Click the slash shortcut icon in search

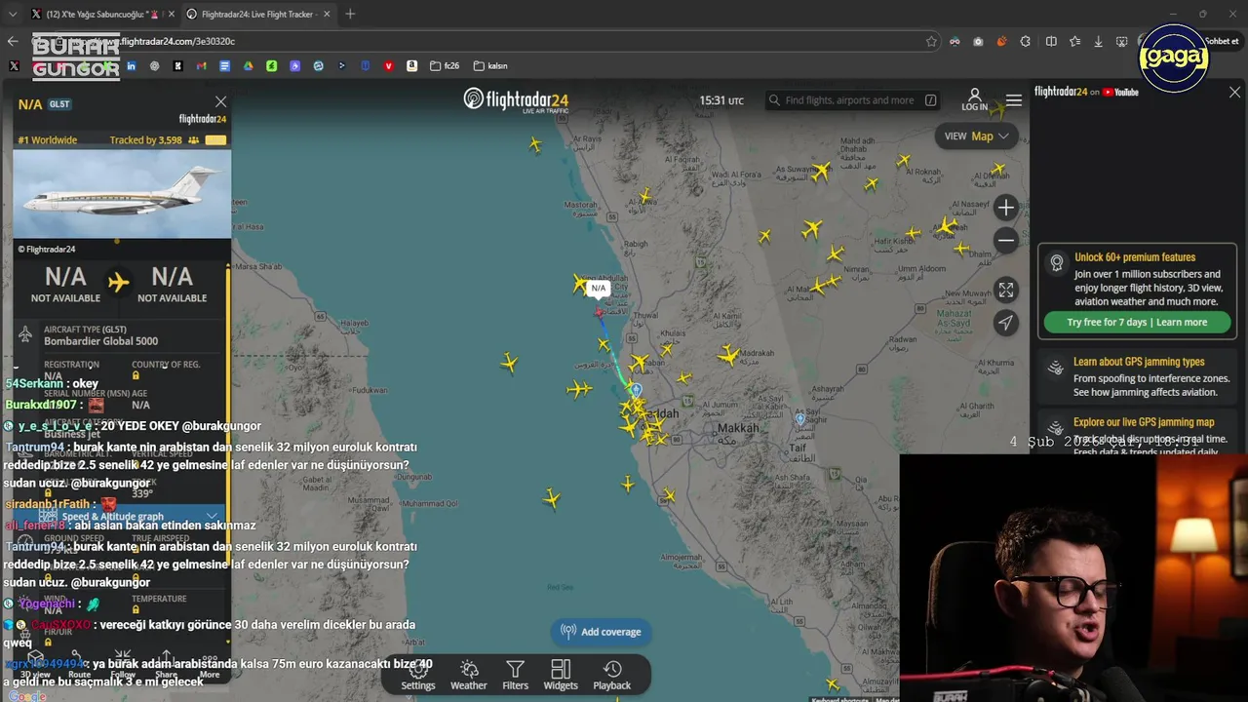click(930, 100)
